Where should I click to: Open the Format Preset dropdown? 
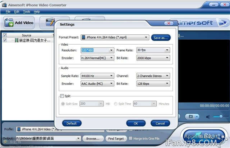pos(115,37)
